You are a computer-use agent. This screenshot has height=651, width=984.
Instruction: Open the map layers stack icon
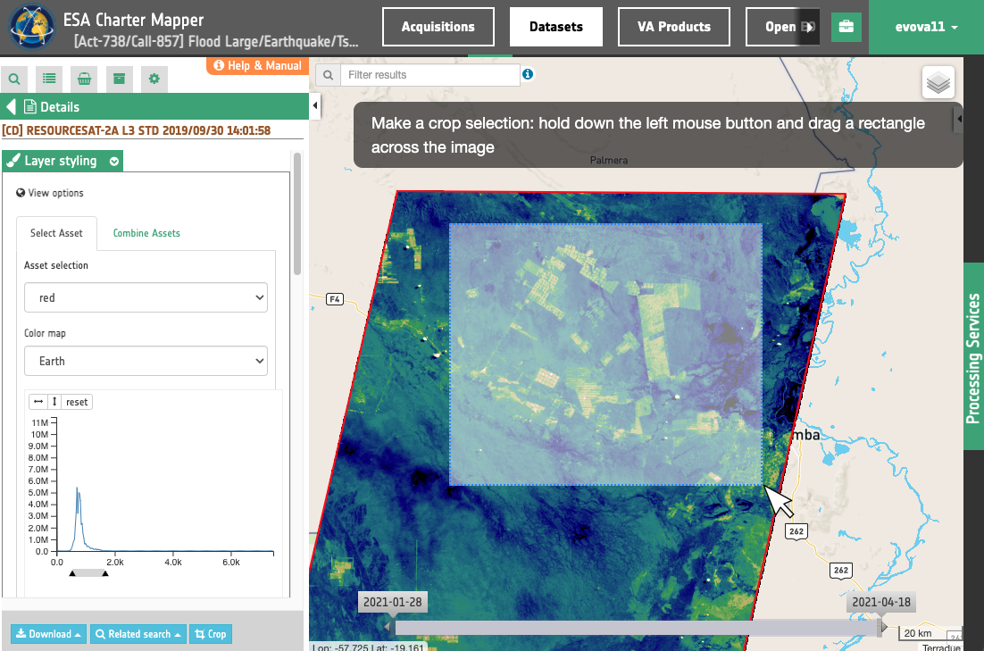point(938,82)
